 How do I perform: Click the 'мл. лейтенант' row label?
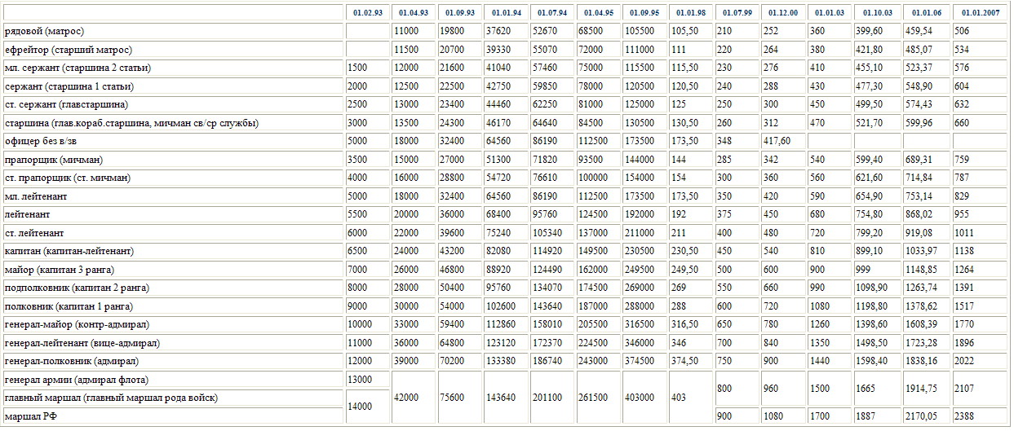coord(36,196)
